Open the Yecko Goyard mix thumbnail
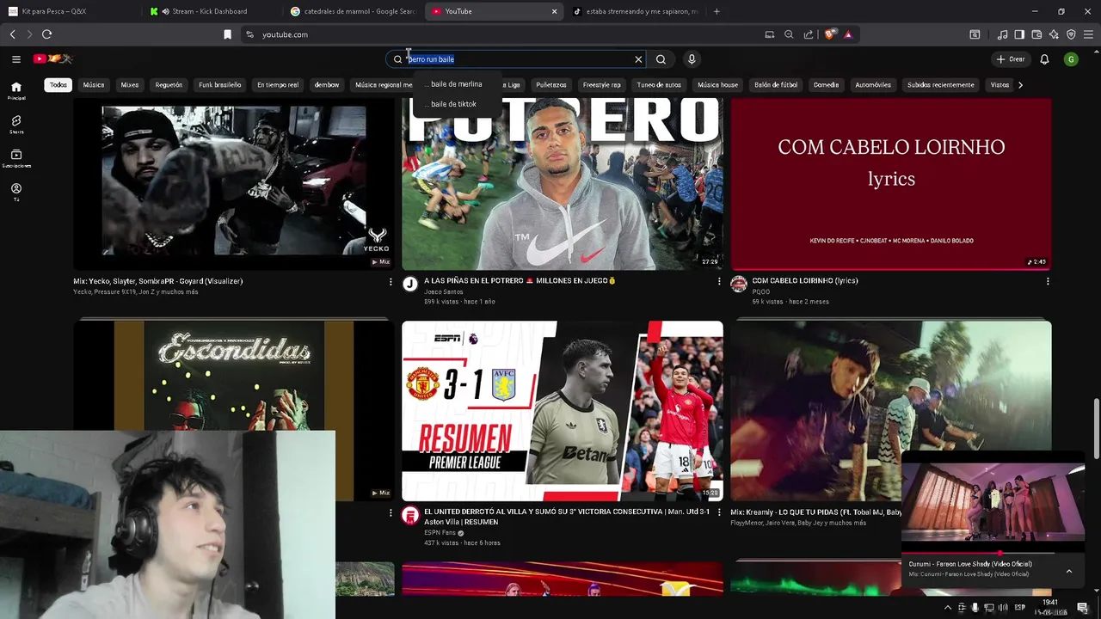 pos(233,183)
